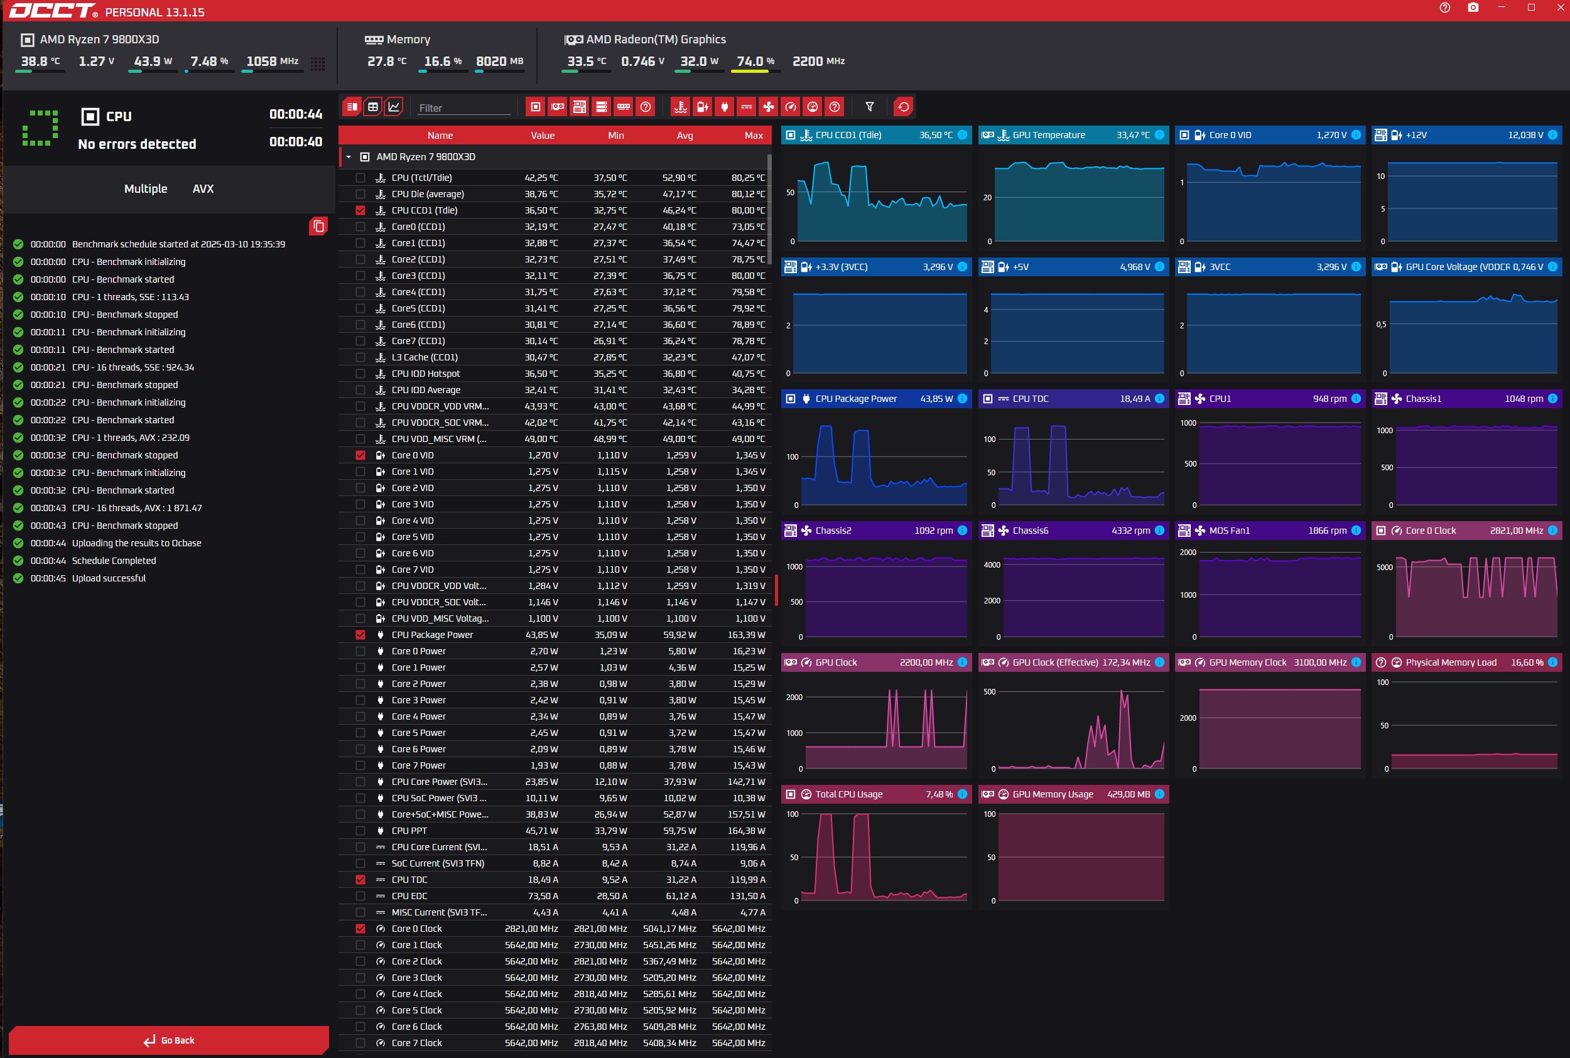Open the funnel filter options dropdown
1570x1058 pixels.
coord(870,107)
